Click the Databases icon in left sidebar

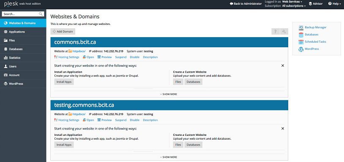pos(5,49)
